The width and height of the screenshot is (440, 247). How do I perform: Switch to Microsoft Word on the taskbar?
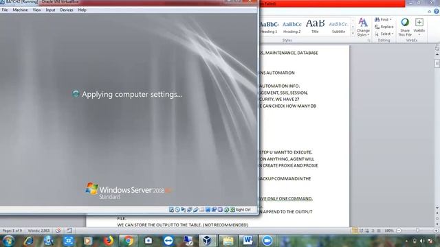(247, 241)
